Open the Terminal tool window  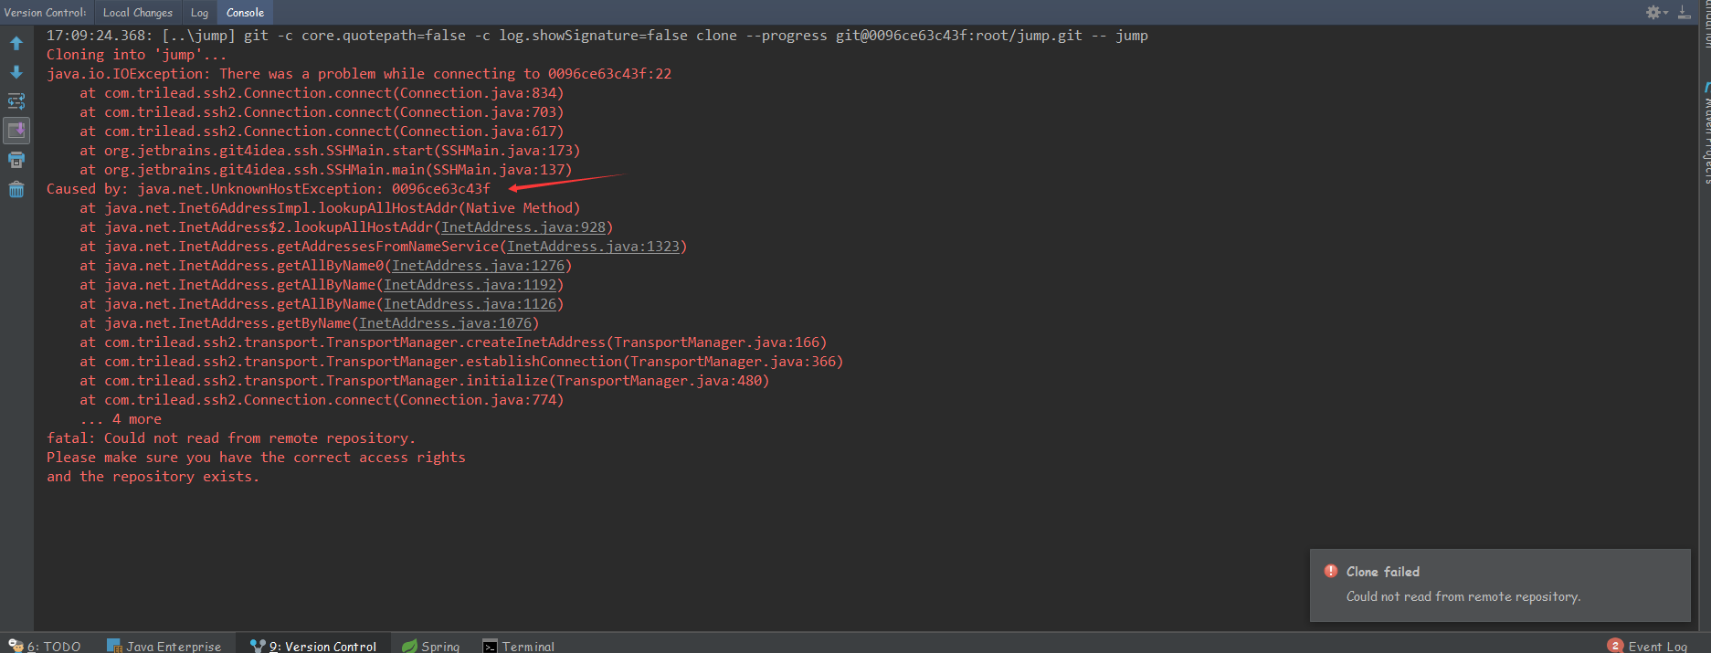pos(519,646)
